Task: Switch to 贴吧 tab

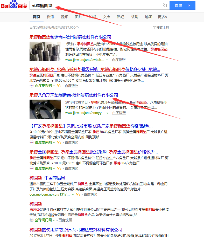Action: (x=121, y=17)
